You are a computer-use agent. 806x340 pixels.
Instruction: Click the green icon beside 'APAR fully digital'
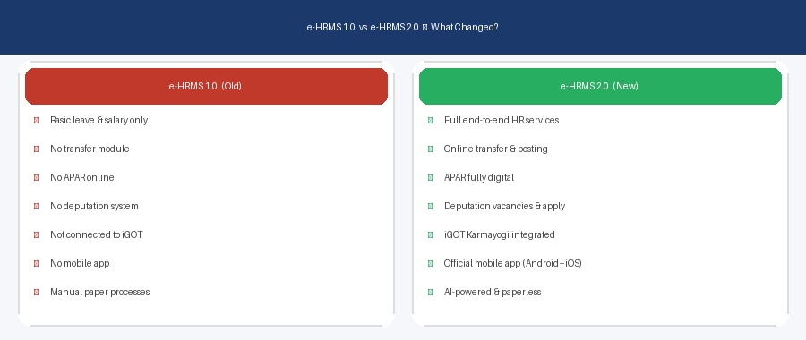point(430,178)
